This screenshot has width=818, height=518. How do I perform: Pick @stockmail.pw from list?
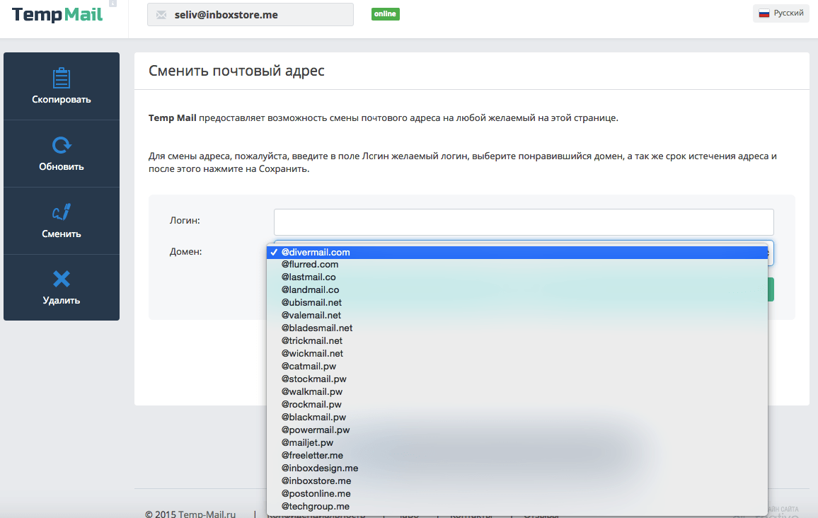517,379
